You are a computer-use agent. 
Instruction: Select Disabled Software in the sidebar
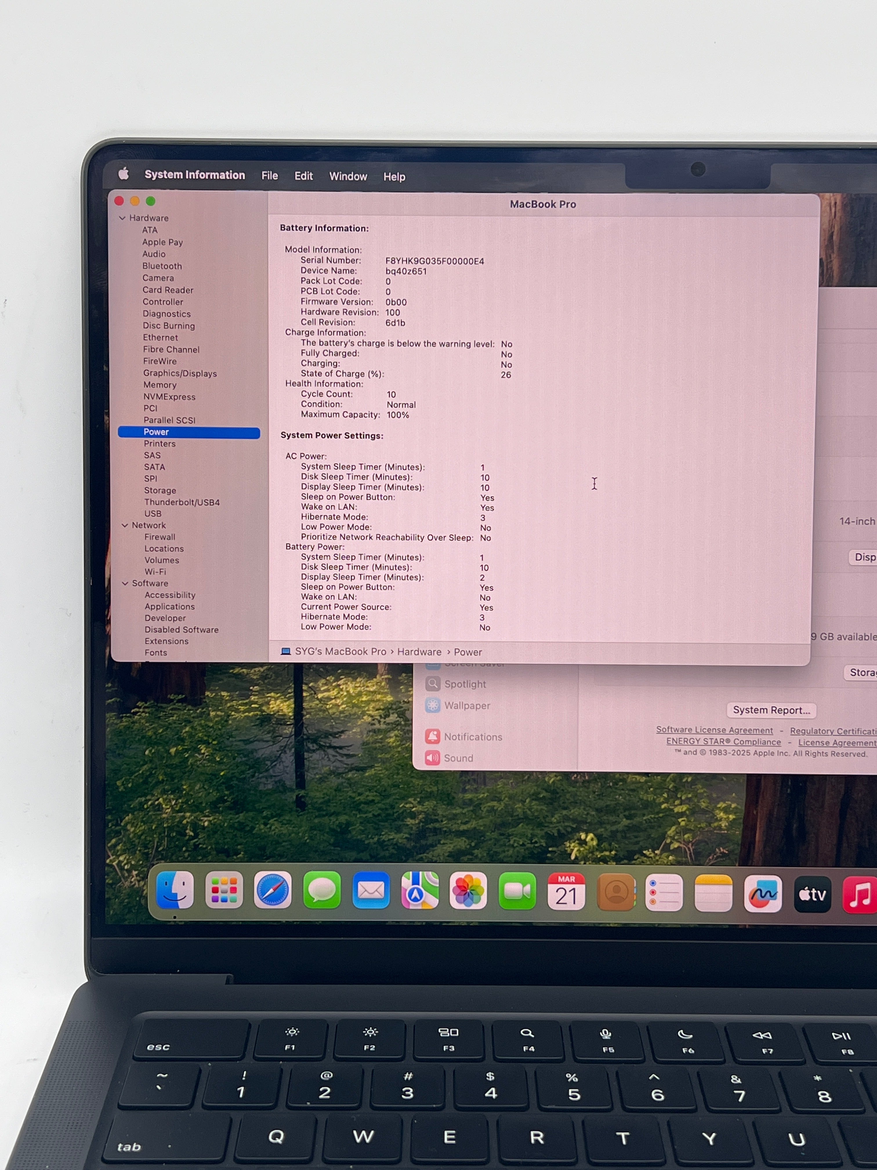(181, 630)
